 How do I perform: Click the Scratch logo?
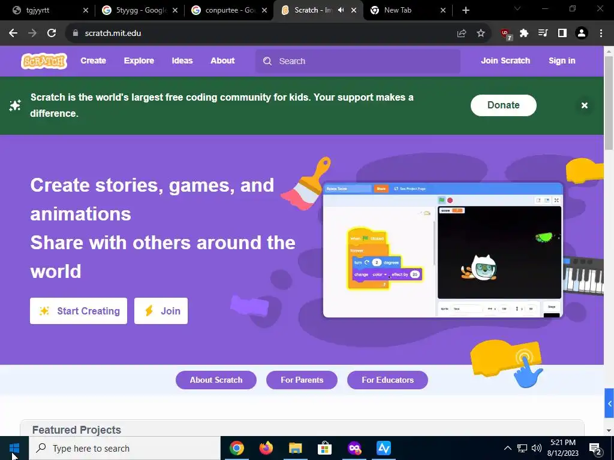(x=44, y=61)
